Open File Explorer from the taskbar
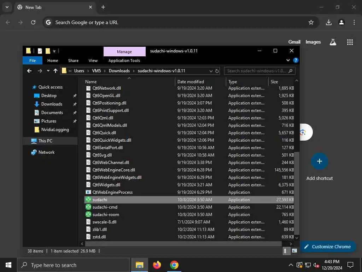This screenshot has height=272, width=362. (x=139, y=265)
